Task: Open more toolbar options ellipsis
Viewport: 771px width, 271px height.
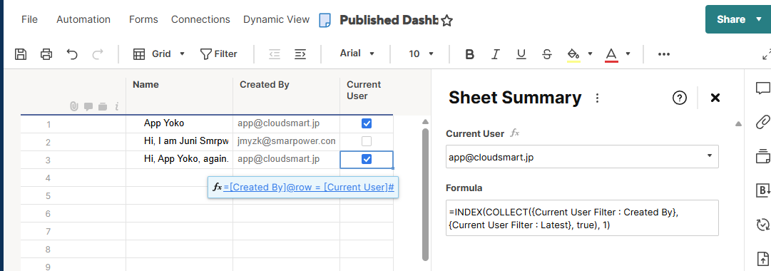Action: 664,54
